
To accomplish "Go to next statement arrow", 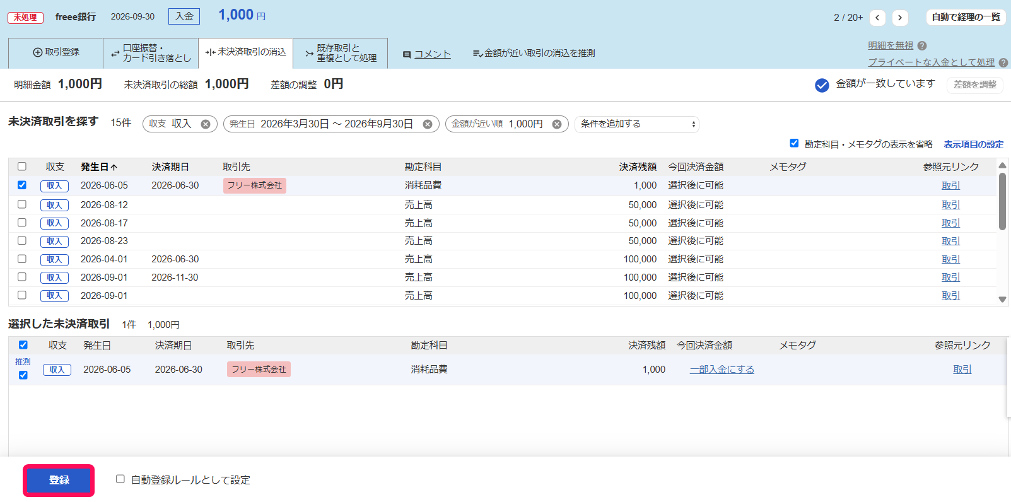I will click(x=900, y=18).
